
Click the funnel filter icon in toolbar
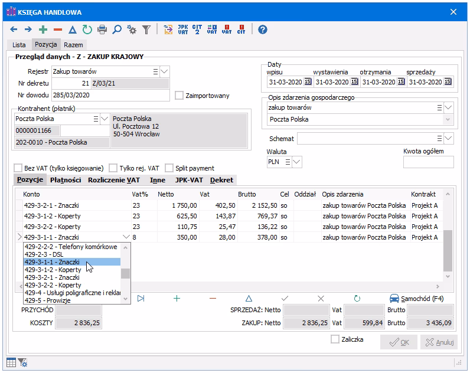coord(146,29)
